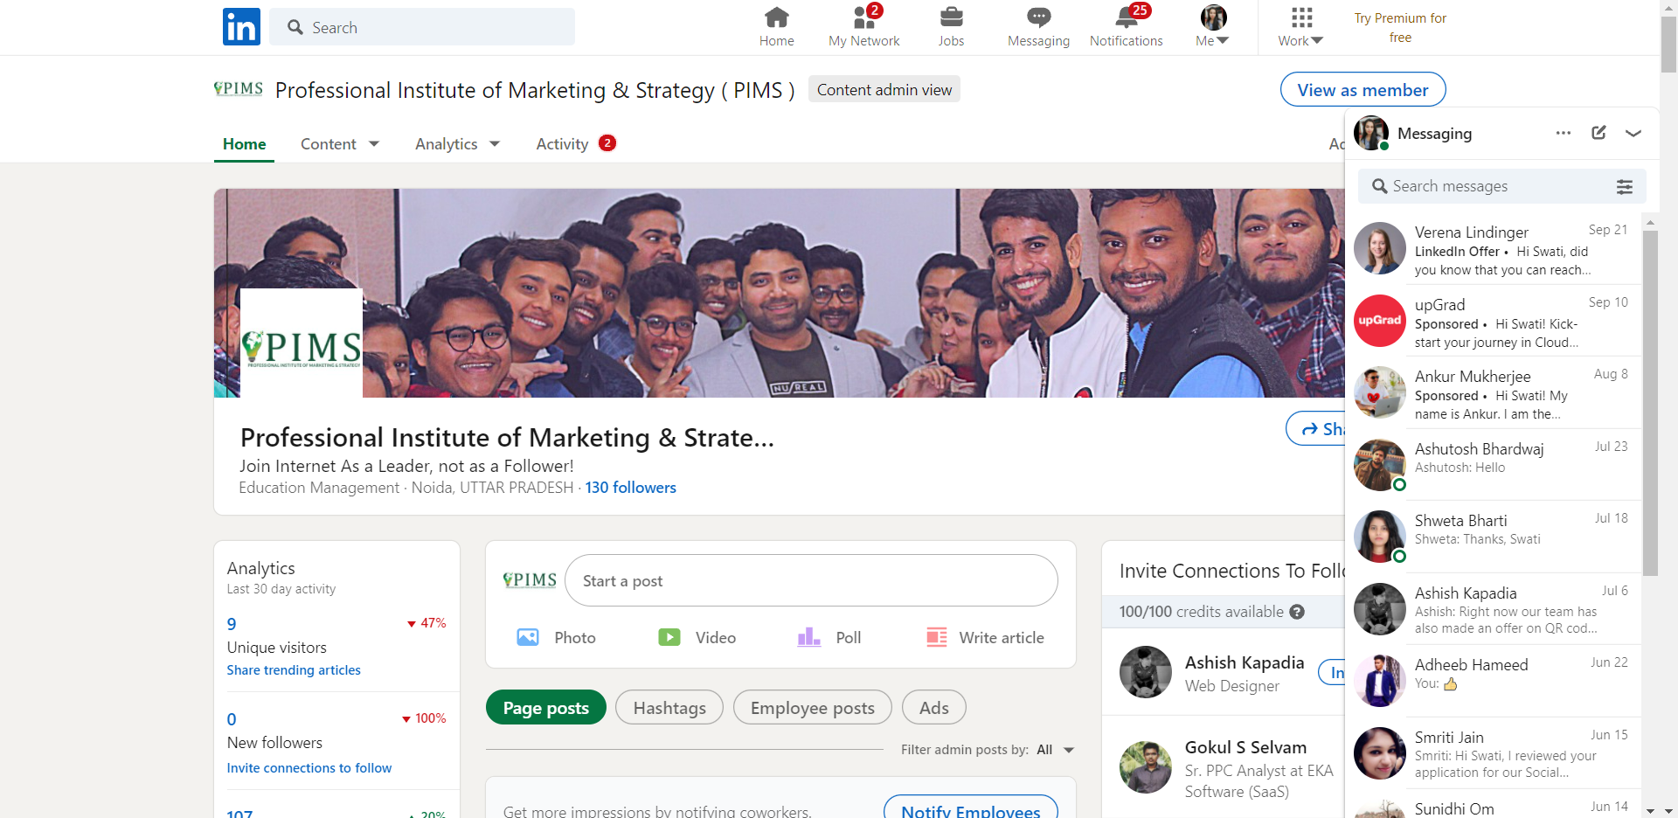Open the Work apps grid menu

pos(1300,27)
